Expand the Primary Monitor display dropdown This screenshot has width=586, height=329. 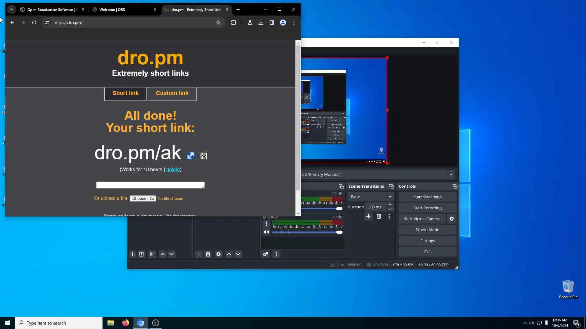tap(451, 174)
